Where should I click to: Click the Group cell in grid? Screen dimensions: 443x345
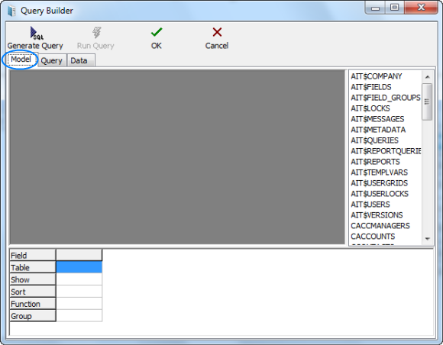point(79,316)
